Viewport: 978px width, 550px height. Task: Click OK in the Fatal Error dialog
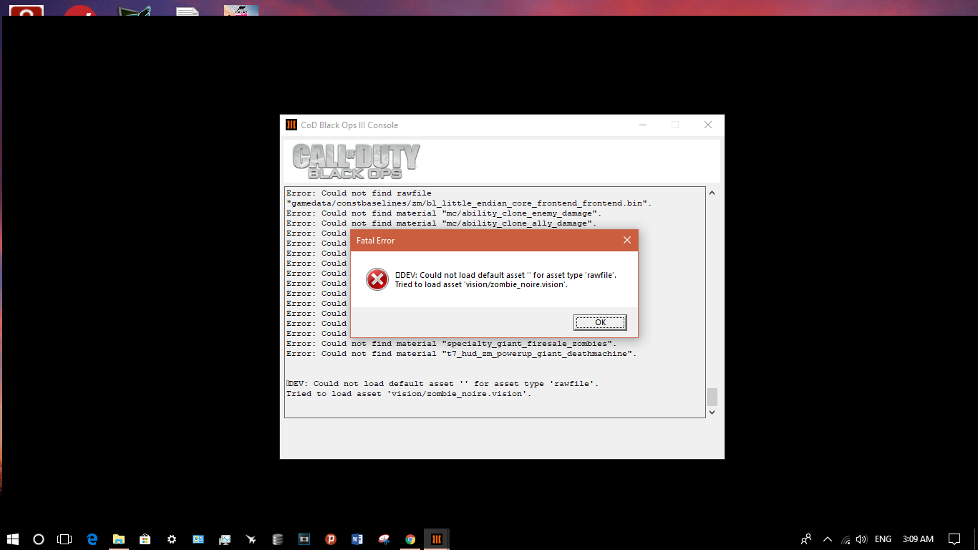tap(600, 322)
